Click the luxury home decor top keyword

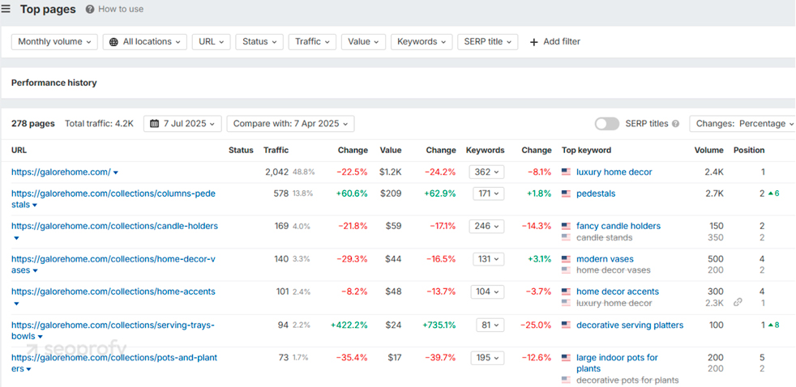pyautogui.click(x=614, y=172)
